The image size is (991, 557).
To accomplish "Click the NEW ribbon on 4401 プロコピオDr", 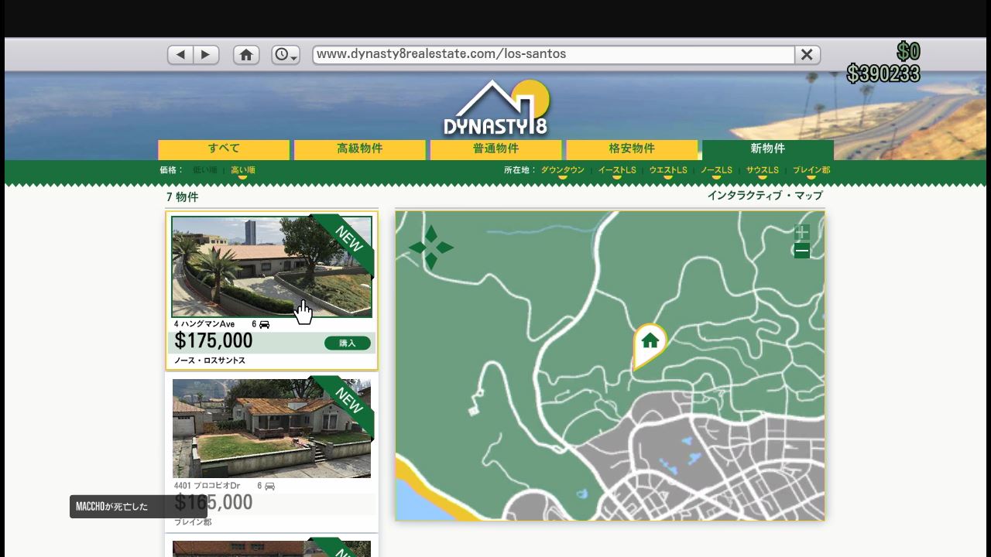I will click(347, 402).
